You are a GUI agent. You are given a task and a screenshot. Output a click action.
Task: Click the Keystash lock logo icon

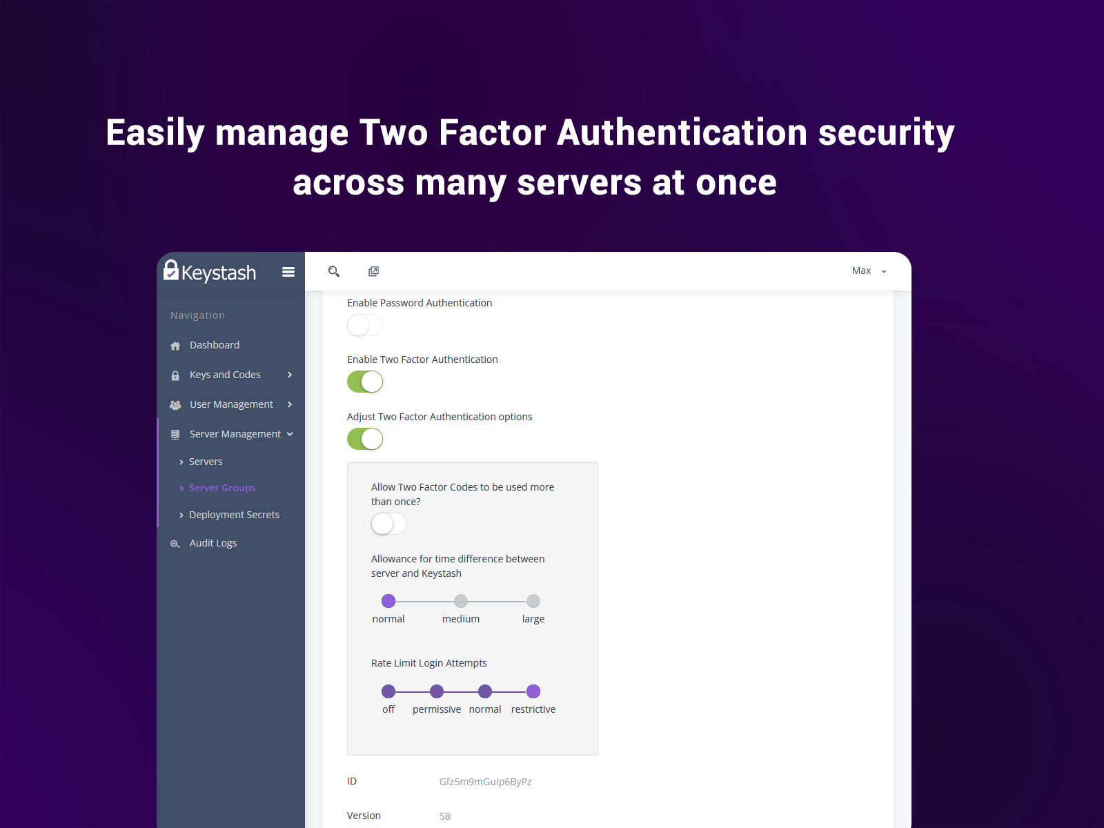[x=172, y=270]
